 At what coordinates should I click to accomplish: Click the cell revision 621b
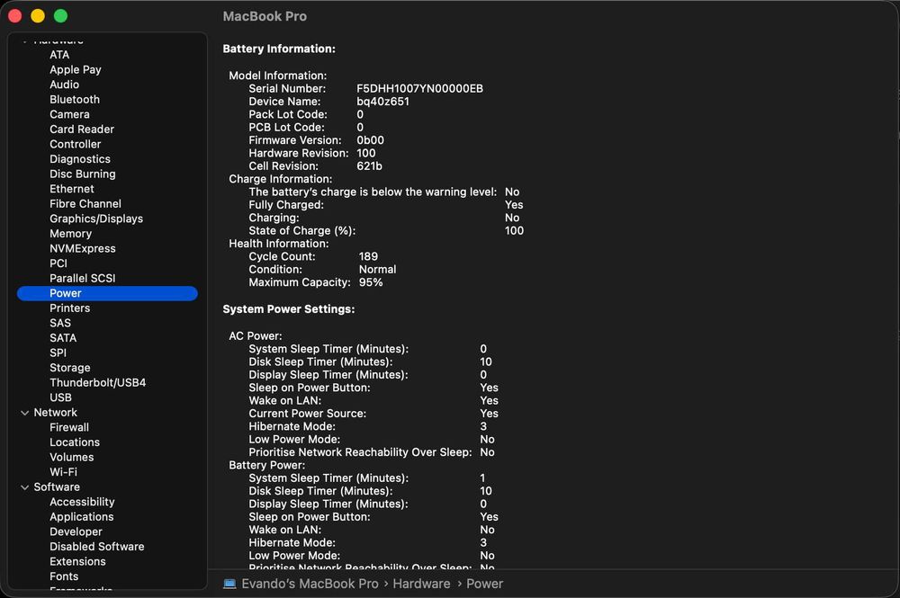369,165
